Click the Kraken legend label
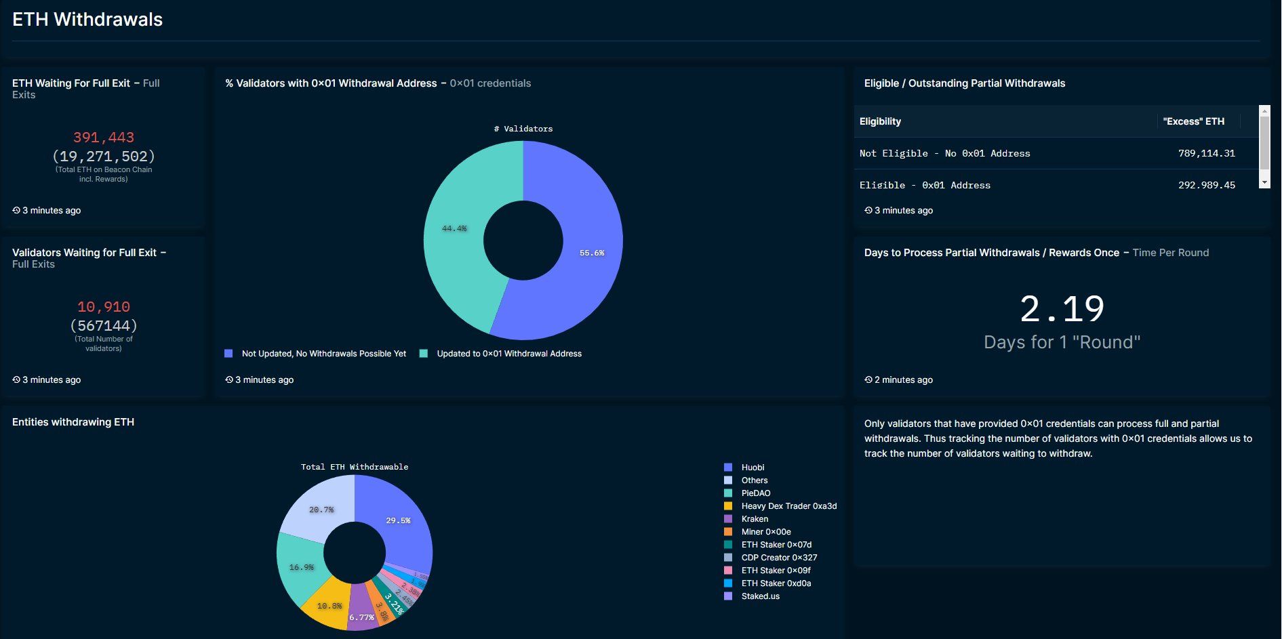This screenshot has height=639, width=1282. click(x=755, y=519)
